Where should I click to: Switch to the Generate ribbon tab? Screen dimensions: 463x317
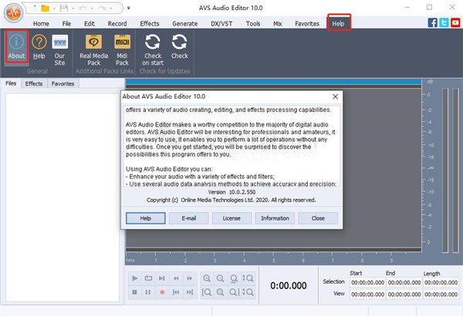tap(184, 24)
